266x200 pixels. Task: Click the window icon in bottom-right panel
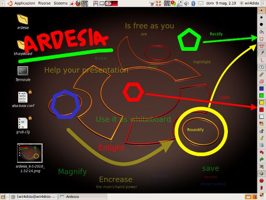point(249,197)
